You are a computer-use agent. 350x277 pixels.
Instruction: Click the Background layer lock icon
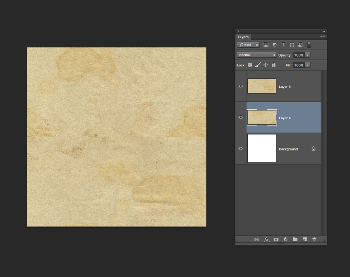tap(313, 149)
